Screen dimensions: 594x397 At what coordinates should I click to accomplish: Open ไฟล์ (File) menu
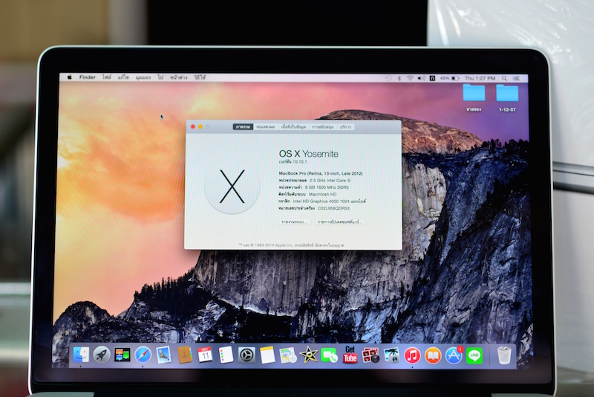coord(106,77)
